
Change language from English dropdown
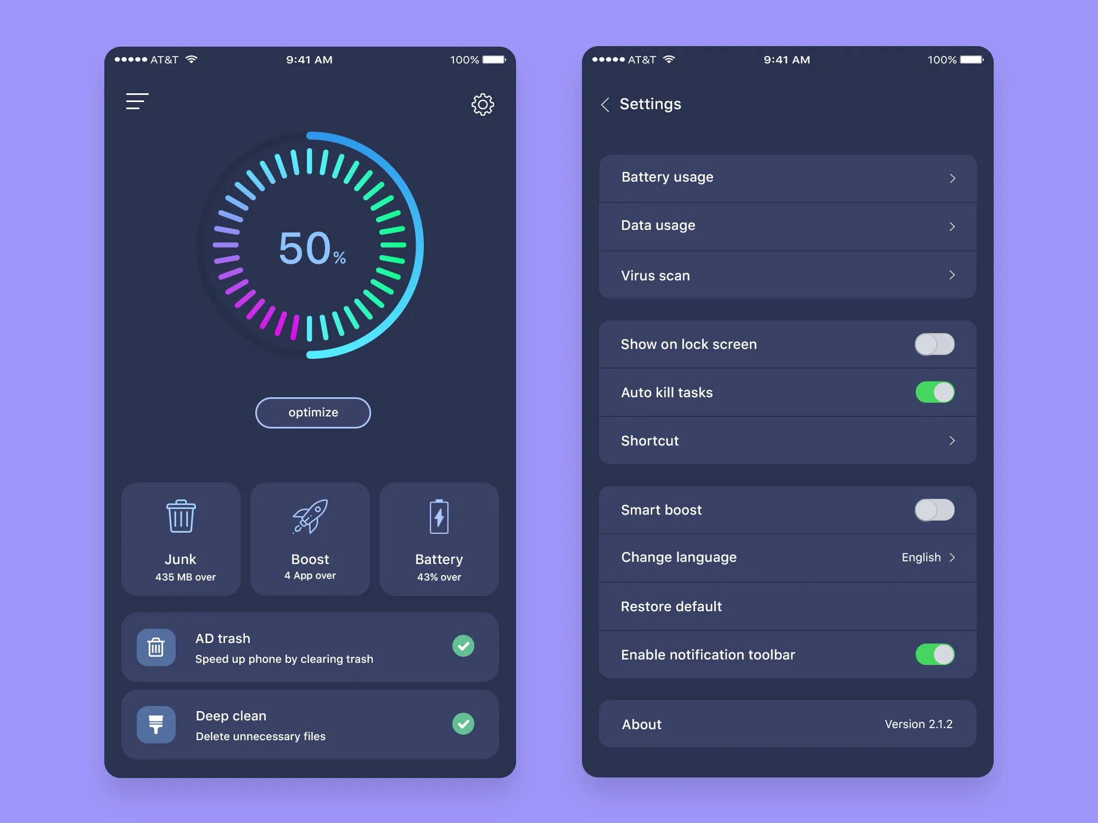(x=928, y=557)
